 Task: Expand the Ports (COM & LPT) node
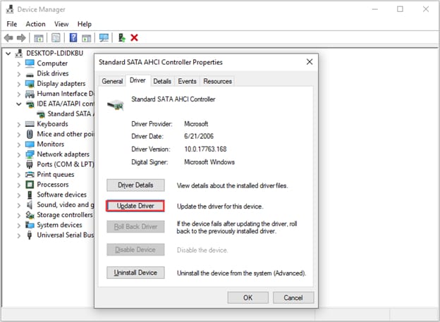tap(19, 165)
